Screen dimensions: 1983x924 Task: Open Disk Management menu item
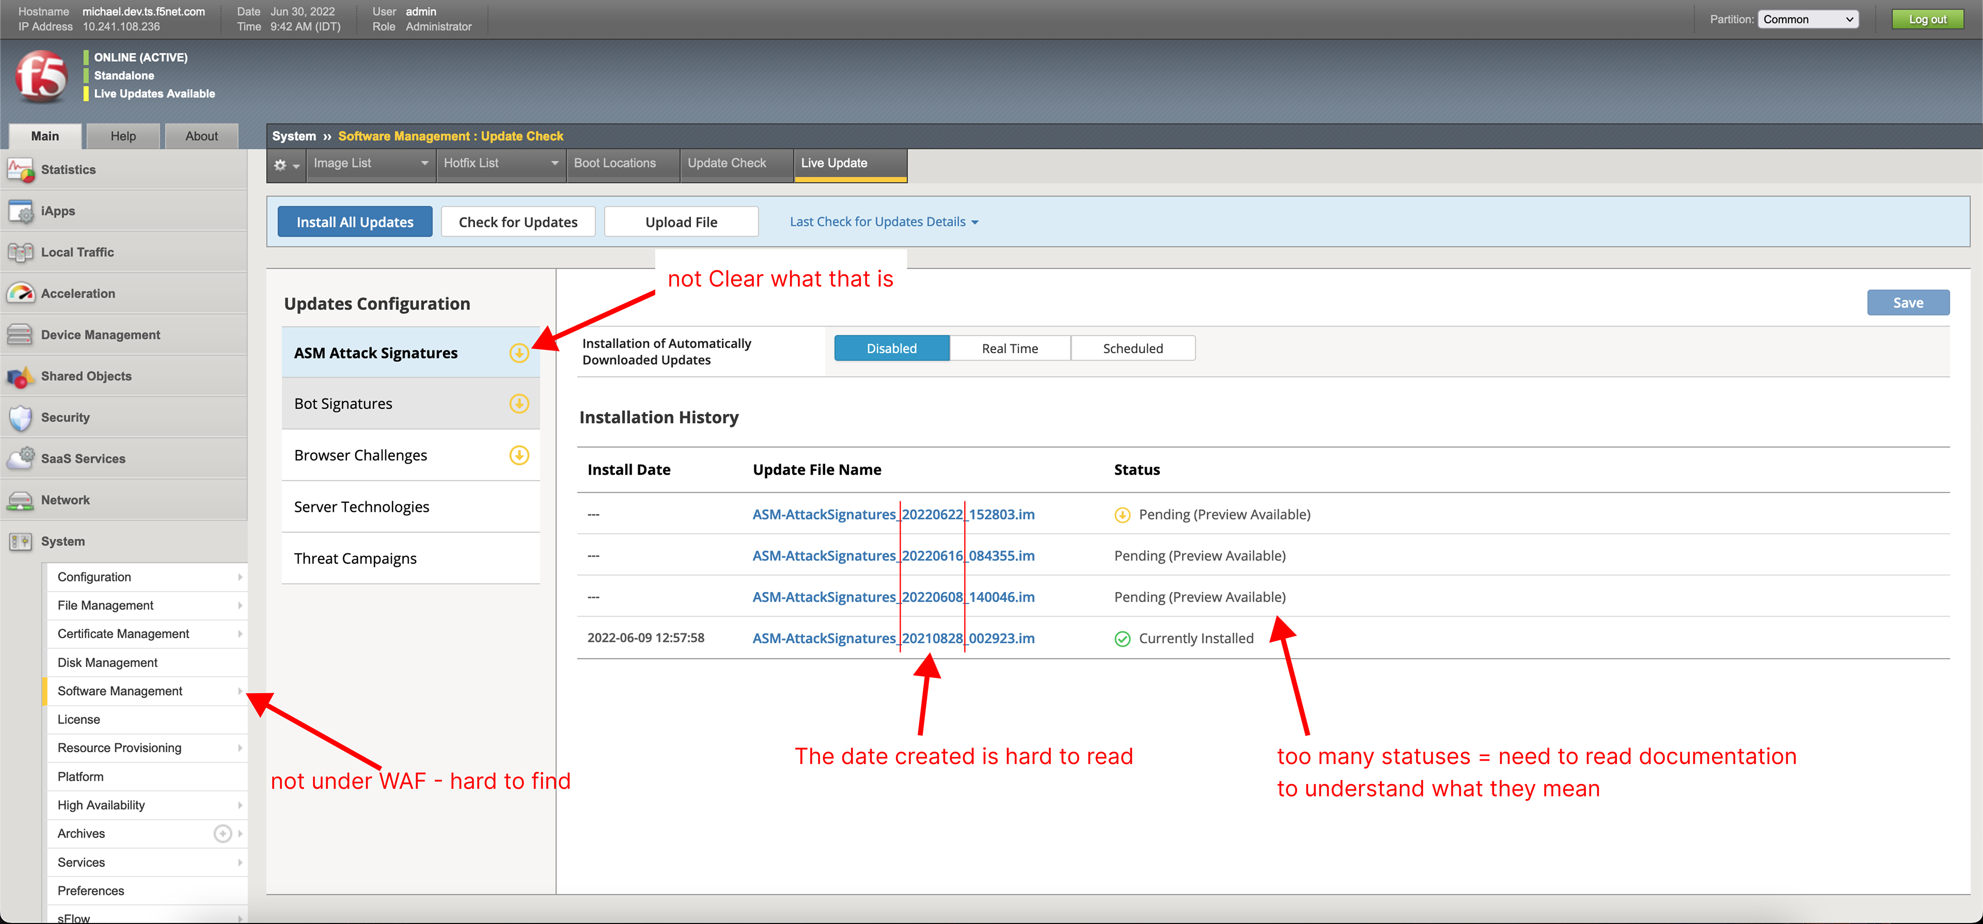coord(147,662)
